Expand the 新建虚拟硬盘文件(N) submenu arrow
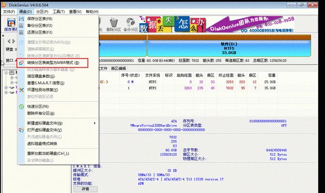 (x=95, y=123)
